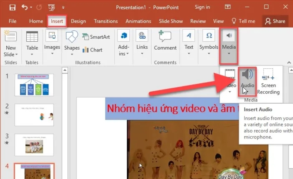Customize Quick Access Toolbar arrow

click(x=63, y=7)
